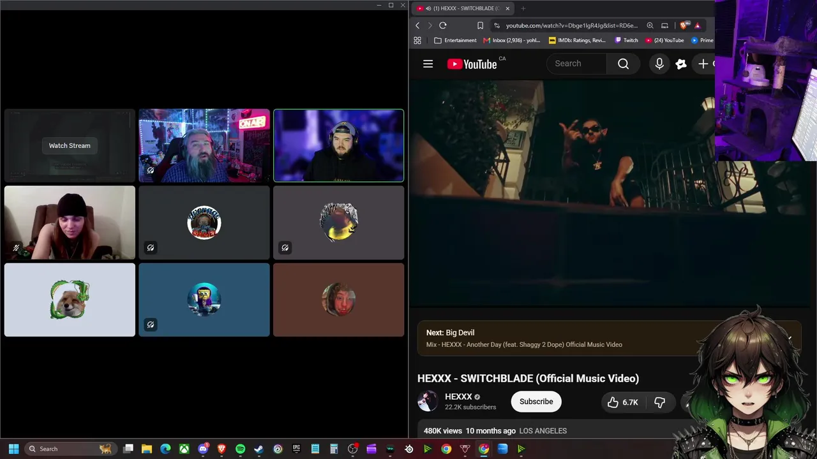The width and height of the screenshot is (817, 459).
Task: Close the HEXXX - SWITCHBLADE tab
Action: (507, 8)
